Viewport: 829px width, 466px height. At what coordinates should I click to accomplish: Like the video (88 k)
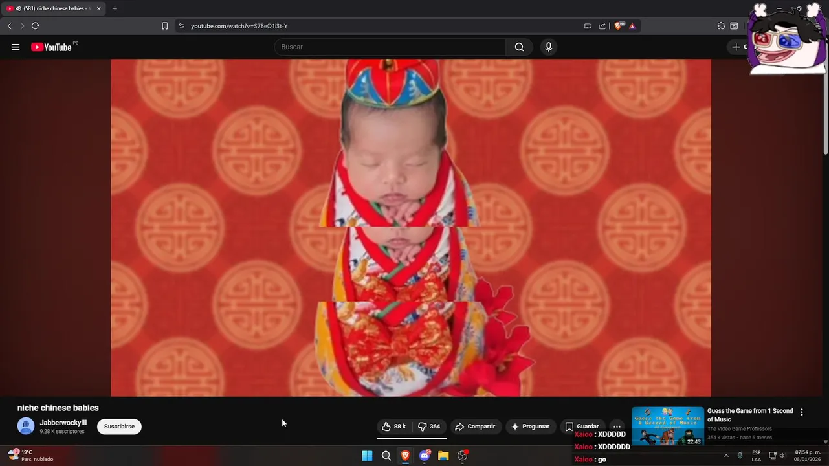(393, 427)
